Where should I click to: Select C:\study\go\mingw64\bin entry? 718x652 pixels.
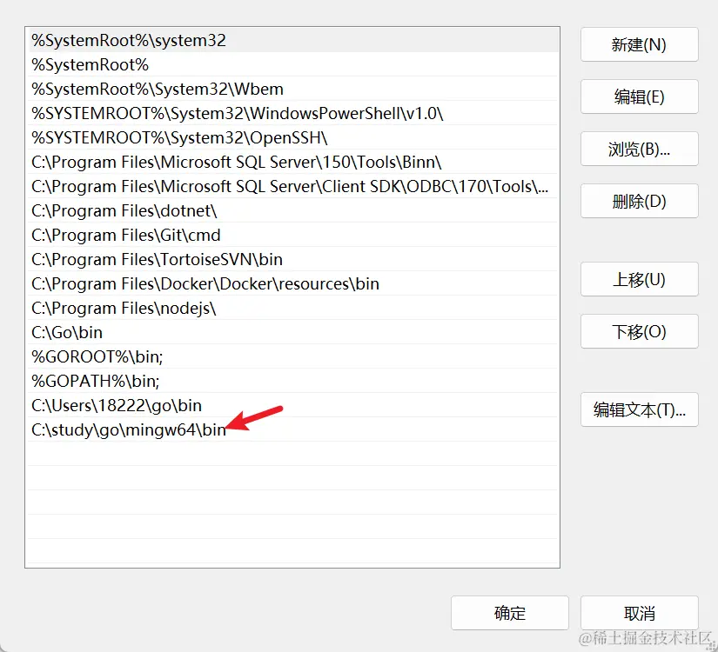tap(293, 429)
